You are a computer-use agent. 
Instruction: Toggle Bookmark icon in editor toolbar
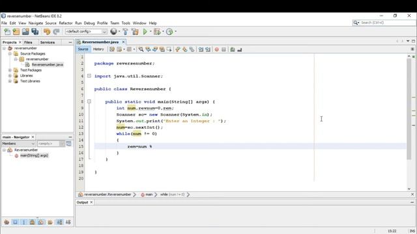click(x=192, y=49)
